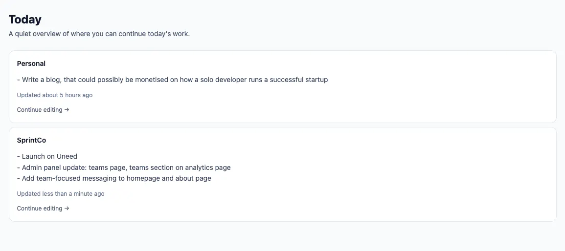This screenshot has width=565, height=251.
Task: Select the SprintCo card title
Action: (x=31, y=140)
